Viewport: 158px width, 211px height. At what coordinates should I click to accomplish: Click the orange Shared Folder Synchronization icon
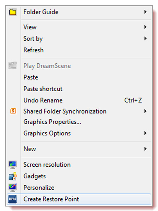13,111
